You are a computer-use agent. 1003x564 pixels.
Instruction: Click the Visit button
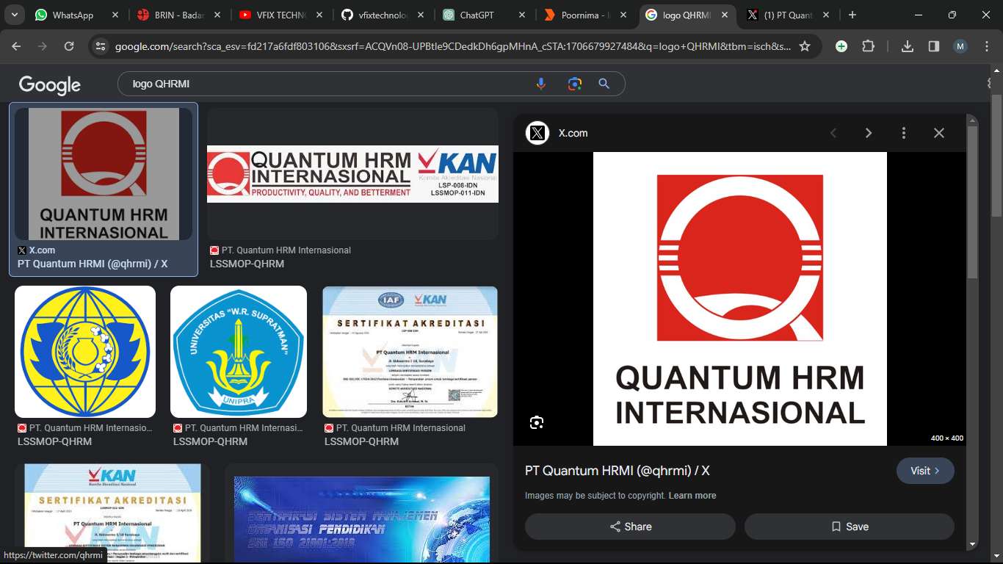[925, 471]
